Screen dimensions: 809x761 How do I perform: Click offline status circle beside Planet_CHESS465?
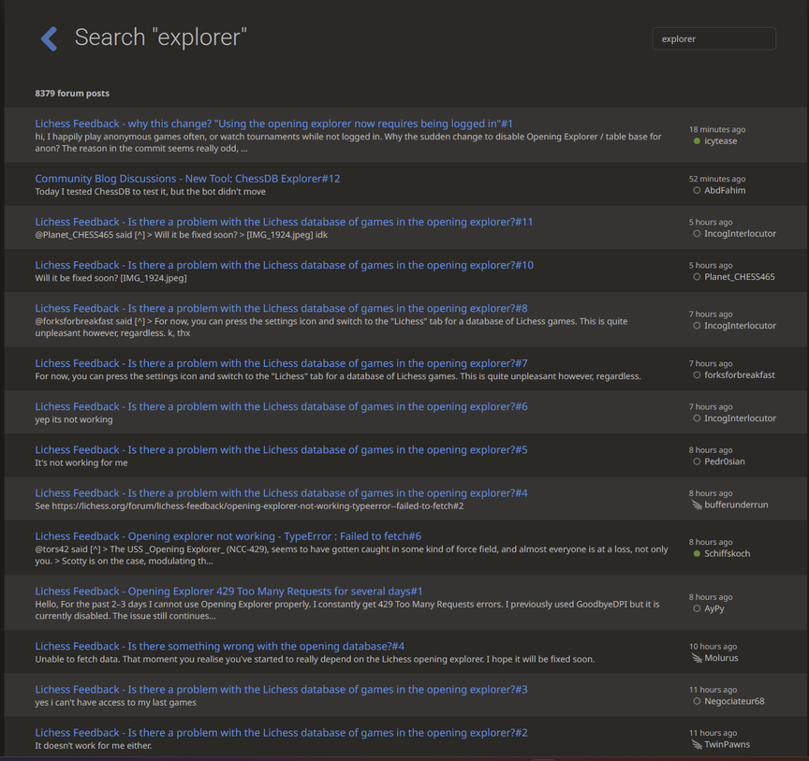click(697, 277)
